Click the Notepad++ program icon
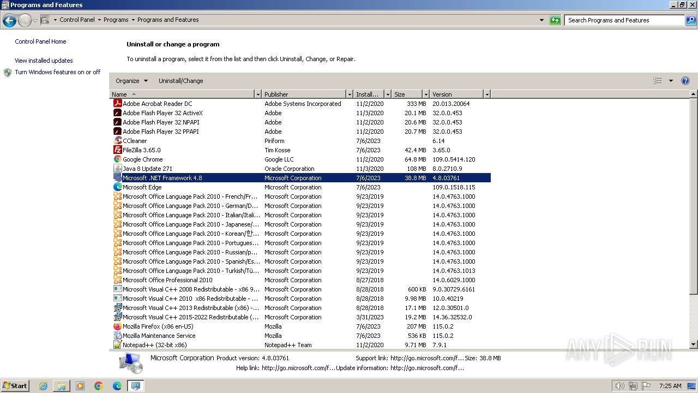 coord(117,344)
